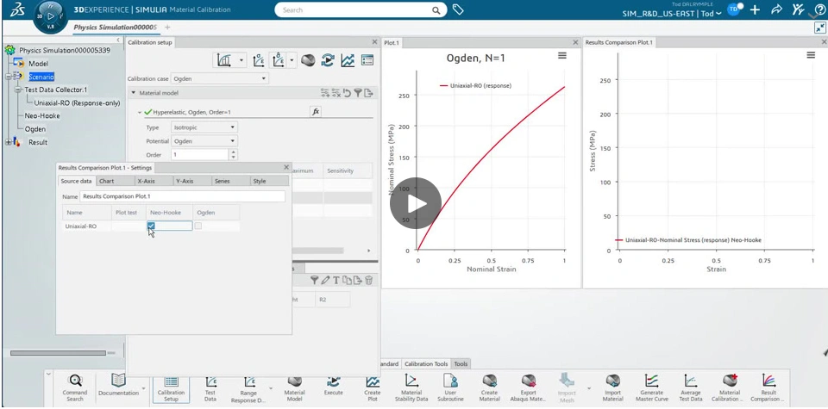
Task: Open the Type Isotropic dropdown
Action: click(204, 127)
